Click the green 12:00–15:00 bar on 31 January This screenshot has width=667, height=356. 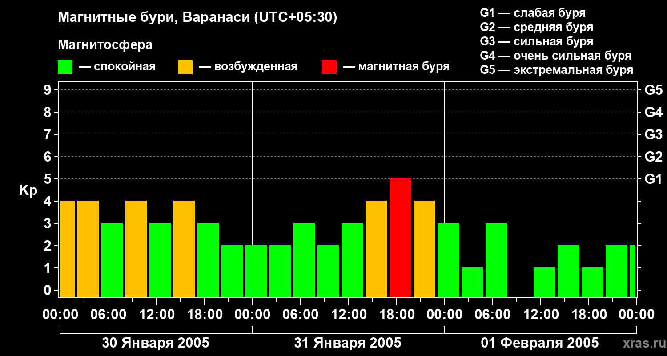pyautogui.click(x=352, y=260)
